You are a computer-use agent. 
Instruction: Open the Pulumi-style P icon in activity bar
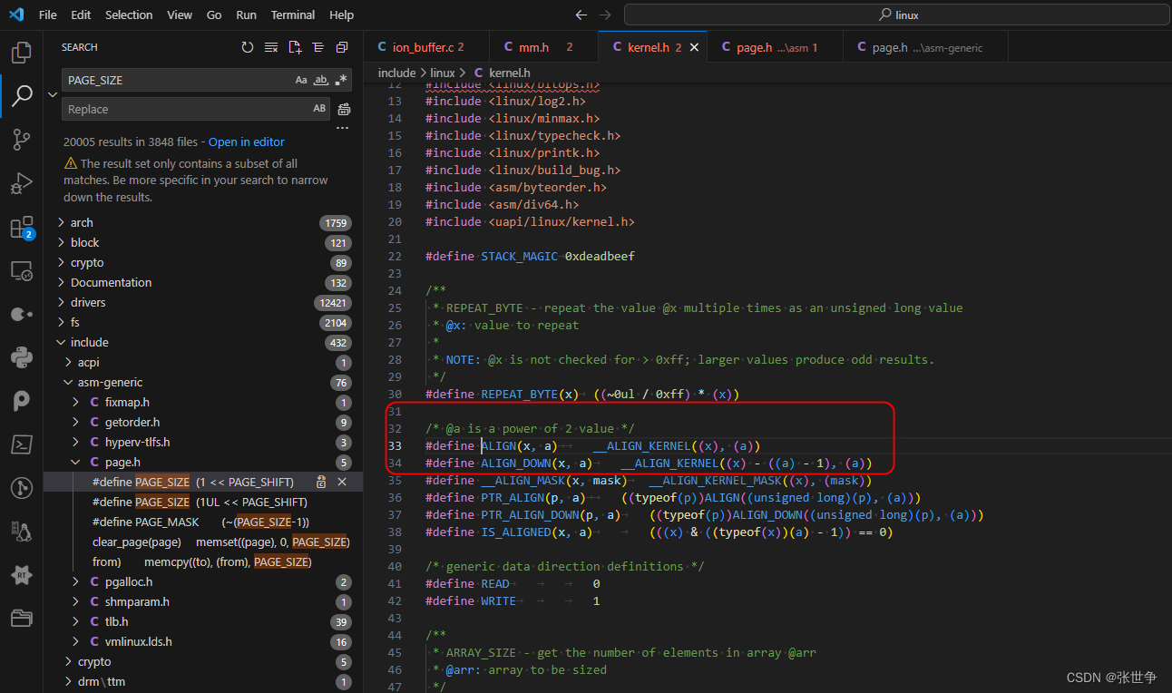tap(21, 401)
